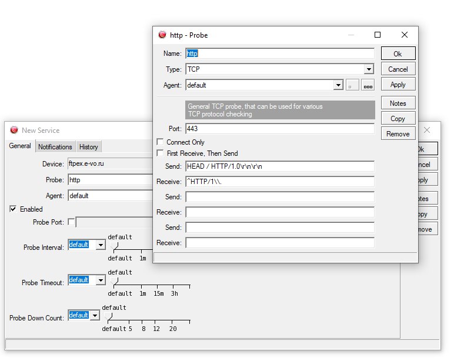Click the Name field containing http
The height and width of the screenshot is (361, 474).
(x=280, y=54)
